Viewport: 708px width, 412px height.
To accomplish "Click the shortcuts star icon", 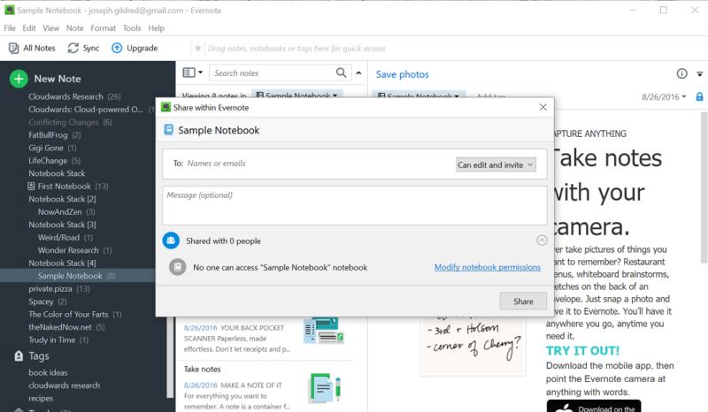I will coord(197,48).
